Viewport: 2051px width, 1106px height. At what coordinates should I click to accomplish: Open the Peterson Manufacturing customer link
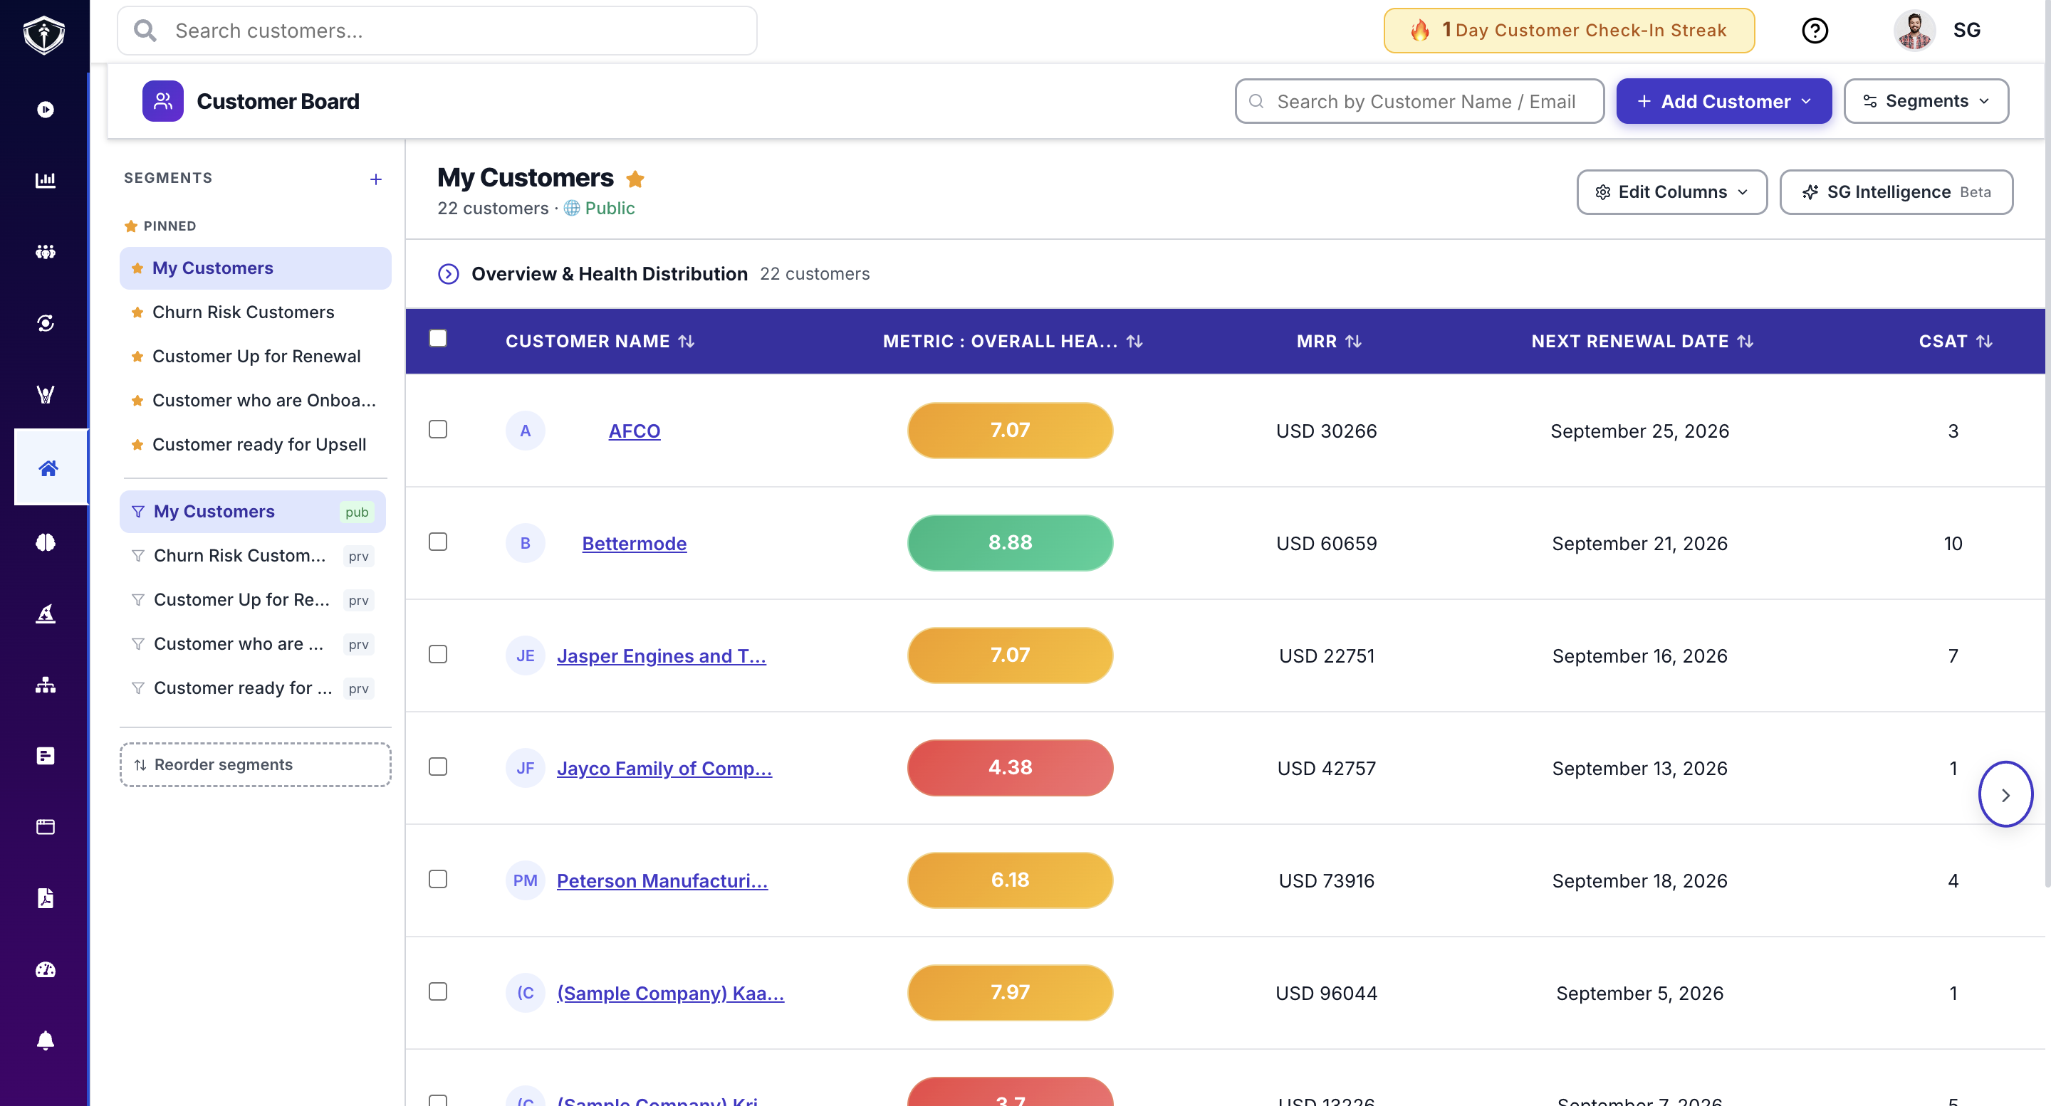662,881
